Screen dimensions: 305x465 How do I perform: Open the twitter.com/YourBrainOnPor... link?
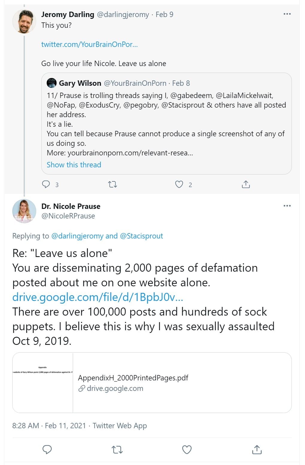coord(89,44)
